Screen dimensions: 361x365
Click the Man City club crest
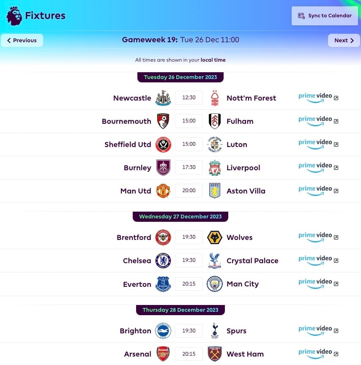214,284
